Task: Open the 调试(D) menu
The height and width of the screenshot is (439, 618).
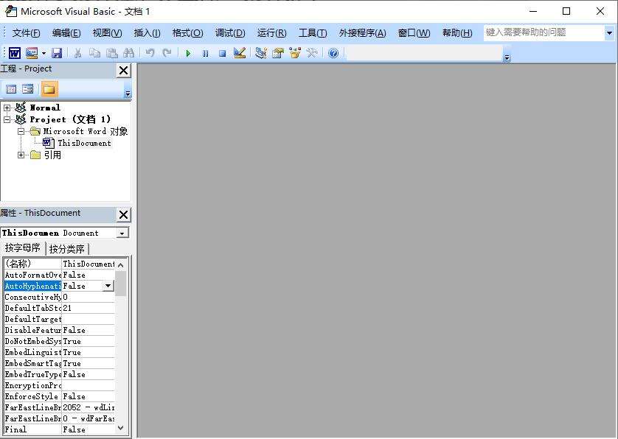Action: 230,33
